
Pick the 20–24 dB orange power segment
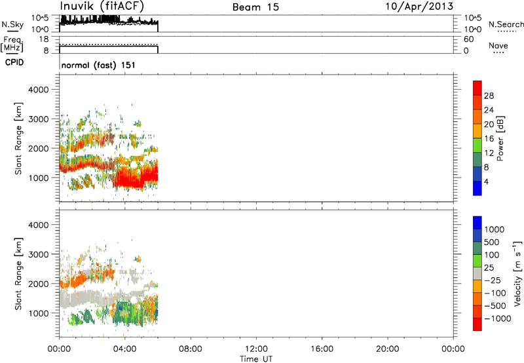(477, 117)
